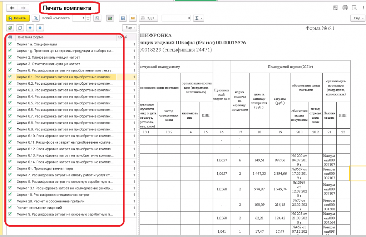Expand the sigma sum dropdown

(198, 18)
